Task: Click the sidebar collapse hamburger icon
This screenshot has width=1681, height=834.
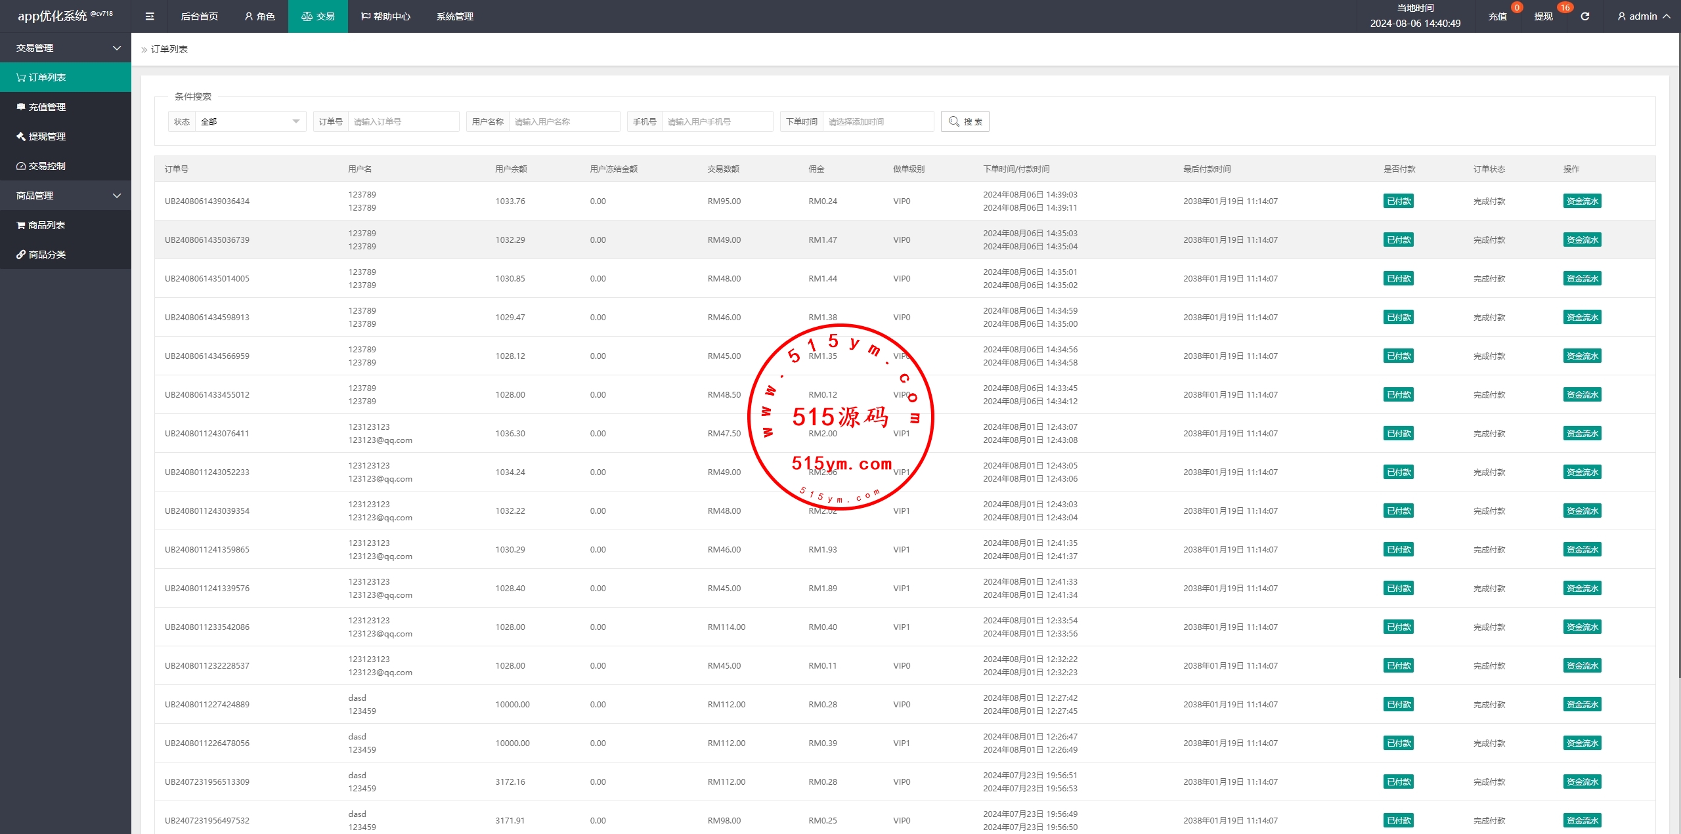Action: 150,16
